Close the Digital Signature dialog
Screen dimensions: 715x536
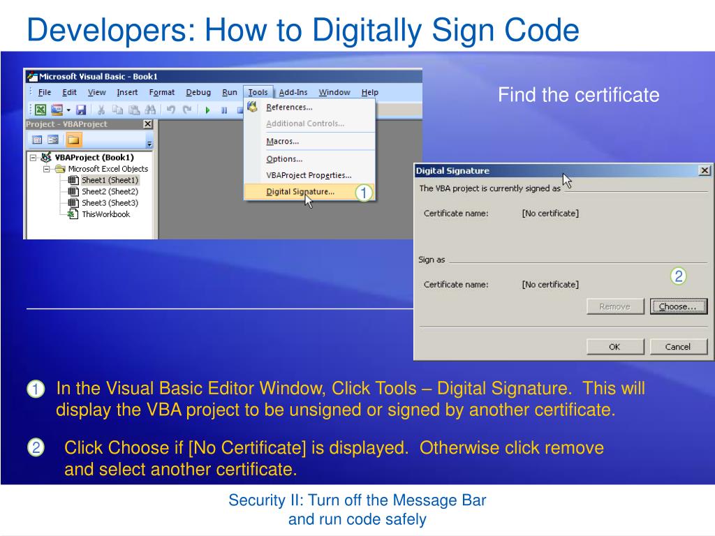click(x=705, y=170)
